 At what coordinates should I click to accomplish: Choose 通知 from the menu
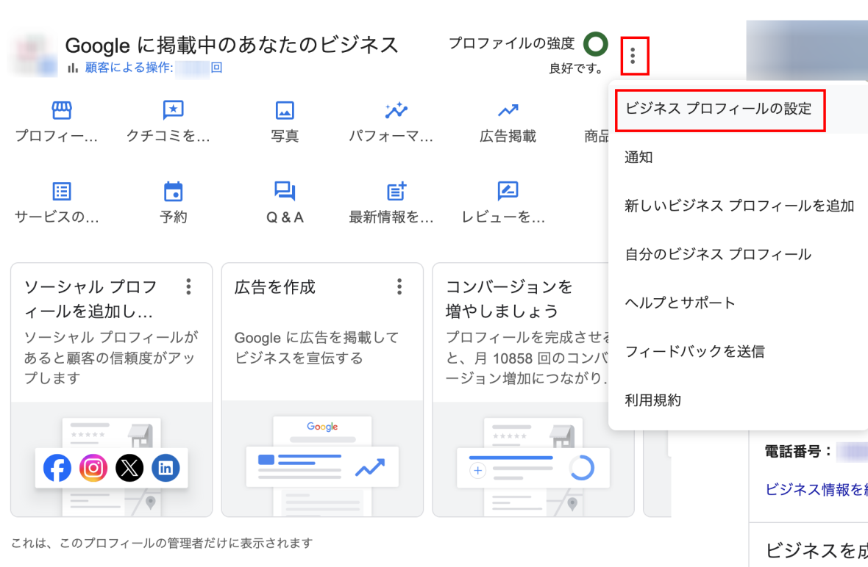click(x=638, y=157)
